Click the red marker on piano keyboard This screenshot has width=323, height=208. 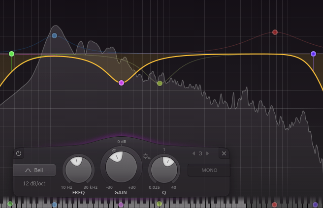(275, 205)
